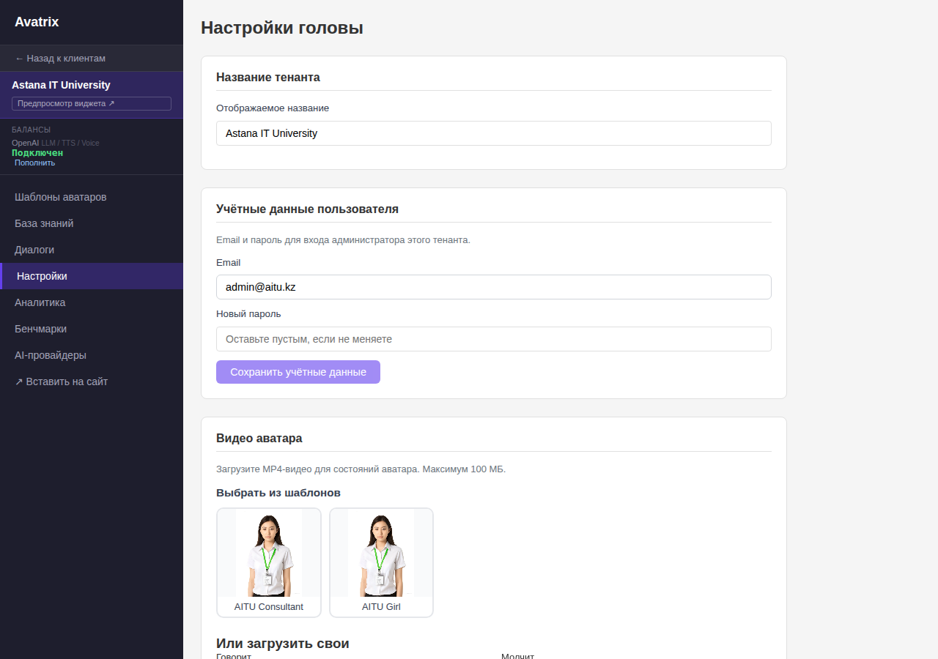Navigate to Бенчмарки
938x659 pixels.
coord(41,329)
